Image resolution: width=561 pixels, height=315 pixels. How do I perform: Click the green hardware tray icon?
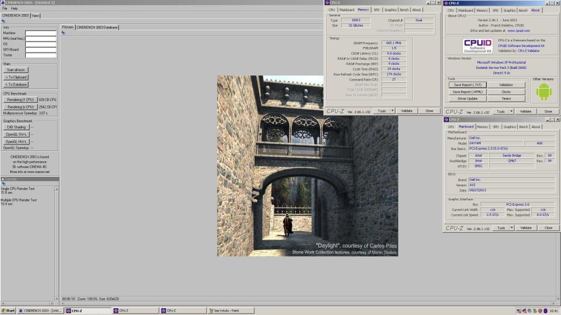535,311
